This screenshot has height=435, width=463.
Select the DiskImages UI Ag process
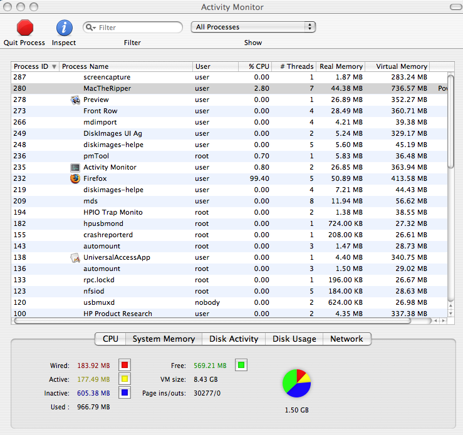tap(229, 133)
